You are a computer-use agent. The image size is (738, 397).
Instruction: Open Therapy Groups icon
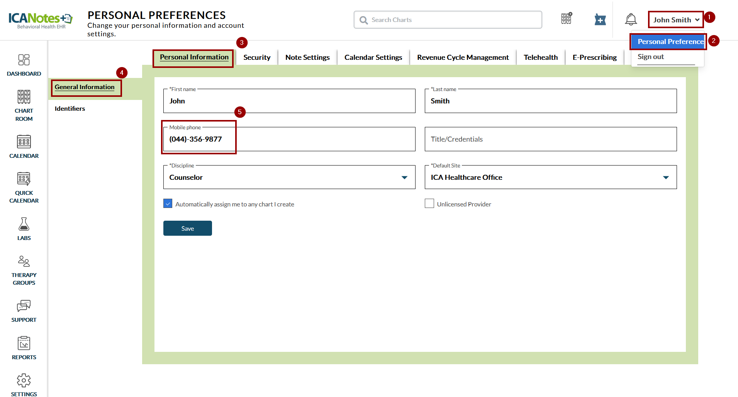tap(24, 262)
